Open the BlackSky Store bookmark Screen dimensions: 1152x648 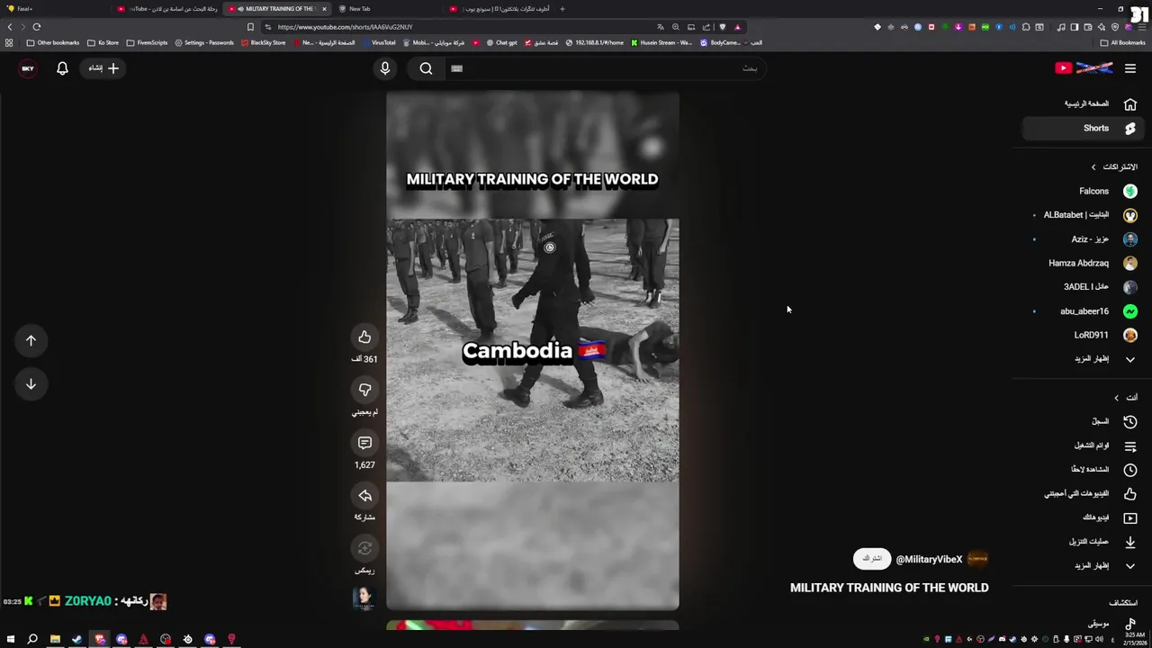263,42
